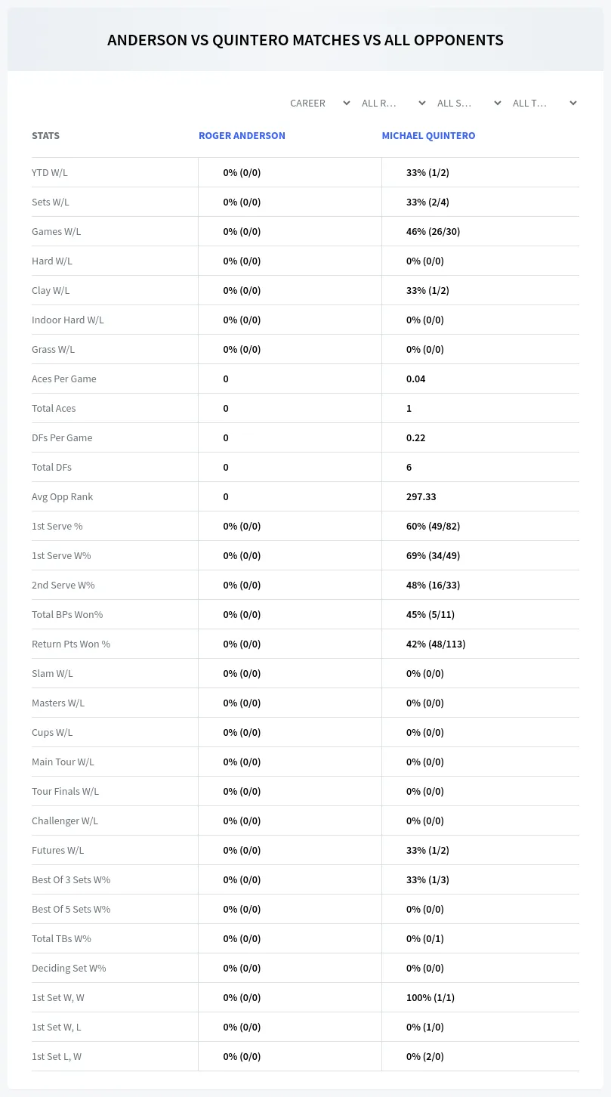Open the ALL S… filter dropdown
The width and height of the screenshot is (611, 1097).
(468, 103)
